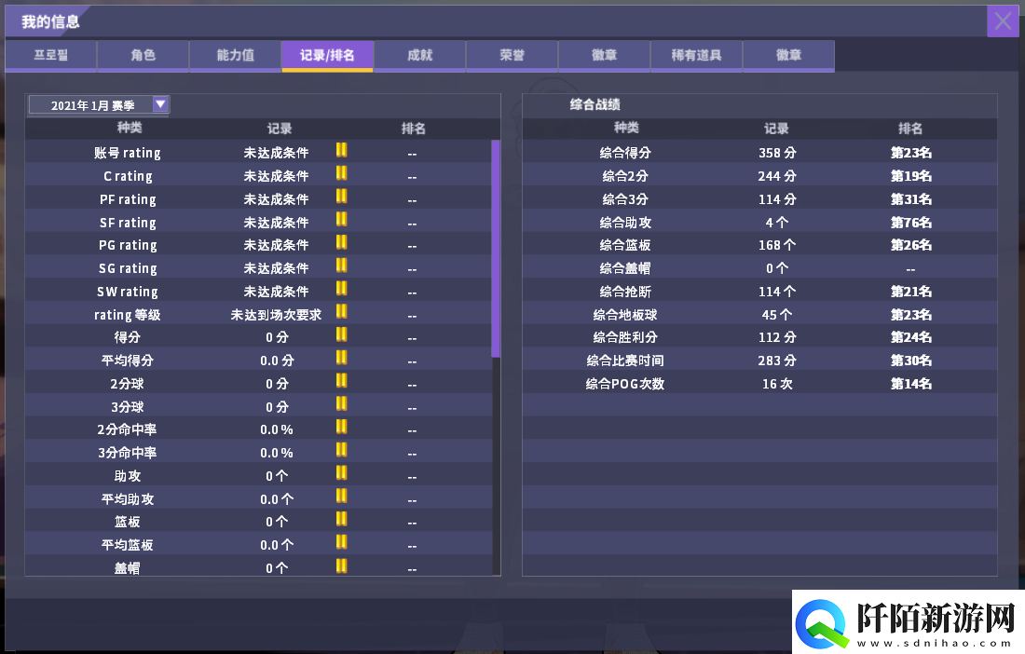Switch to the 프로필 tab
Viewport: 1025px width, 654px height.
point(50,56)
